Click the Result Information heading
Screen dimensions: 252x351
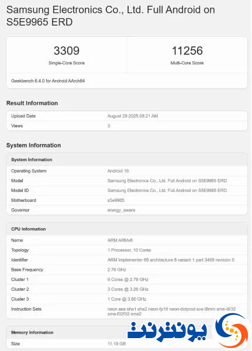click(x=32, y=103)
